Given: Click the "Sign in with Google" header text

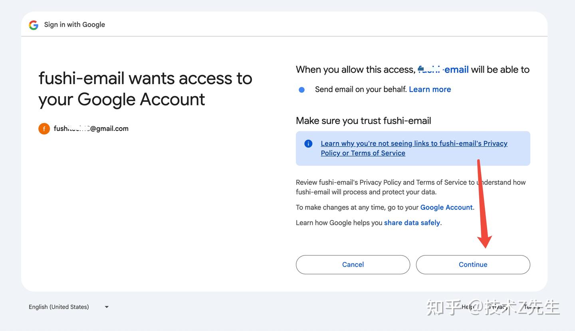Looking at the screenshot, I should pyautogui.click(x=74, y=24).
